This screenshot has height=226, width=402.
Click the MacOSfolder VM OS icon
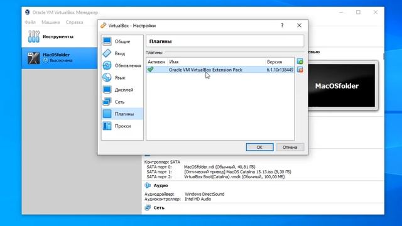tap(33, 58)
